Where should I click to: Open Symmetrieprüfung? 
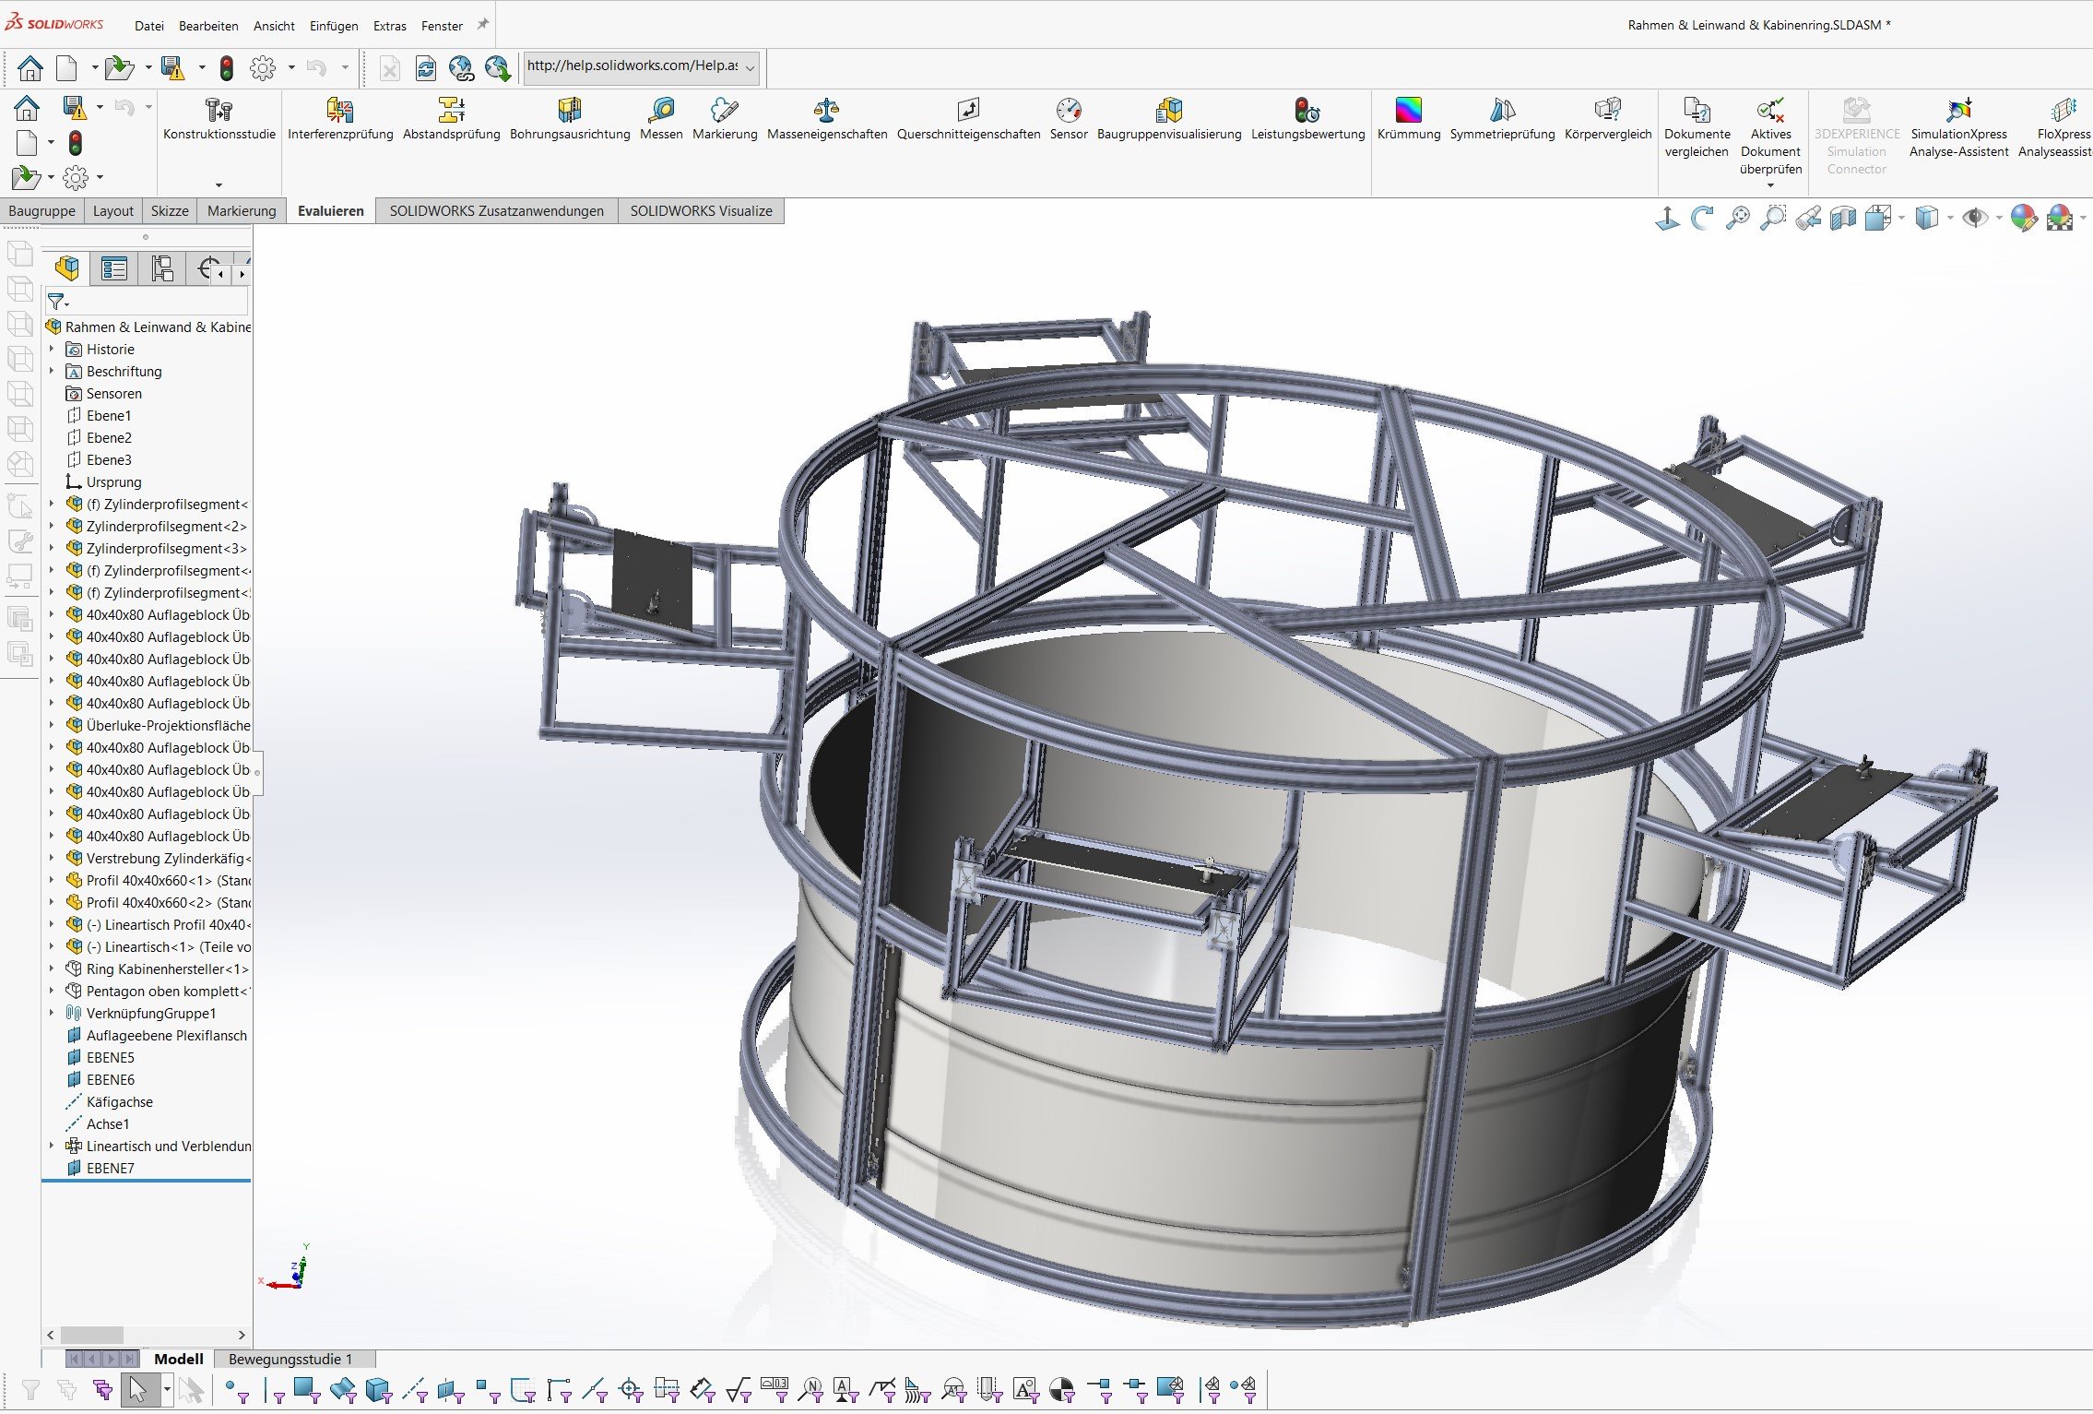click(x=1502, y=120)
